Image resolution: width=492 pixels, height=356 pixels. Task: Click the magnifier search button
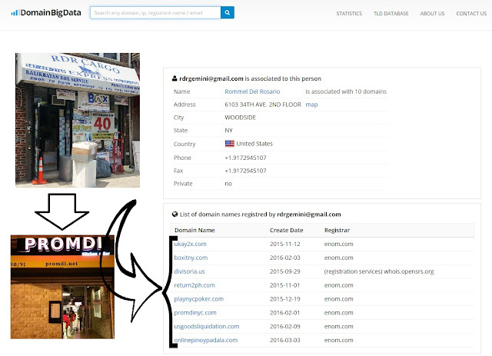coord(228,12)
